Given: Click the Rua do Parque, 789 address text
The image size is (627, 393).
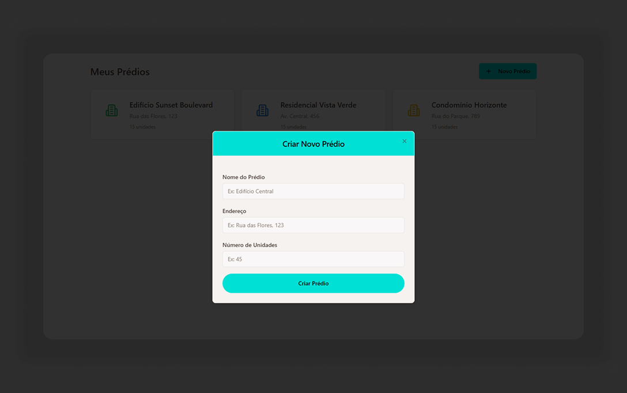Looking at the screenshot, I should coord(455,116).
